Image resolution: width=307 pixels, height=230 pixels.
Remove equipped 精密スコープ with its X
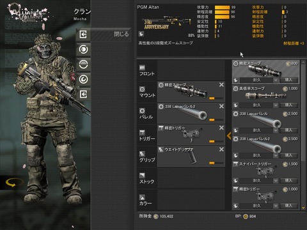click(x=221, y=85)
